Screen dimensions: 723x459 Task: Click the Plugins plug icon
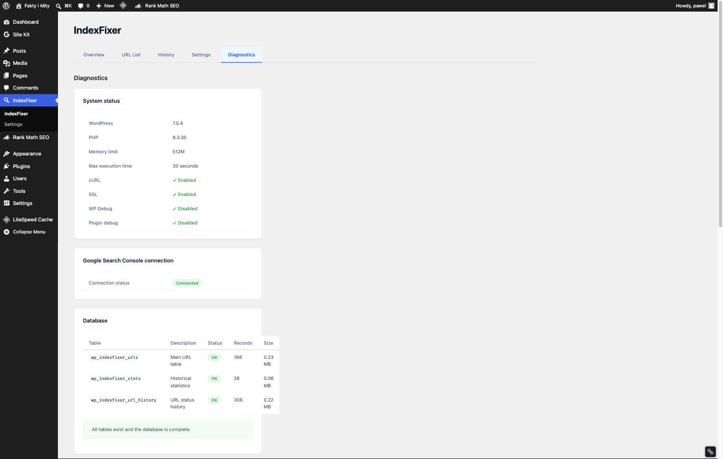(x=6, y=167)
